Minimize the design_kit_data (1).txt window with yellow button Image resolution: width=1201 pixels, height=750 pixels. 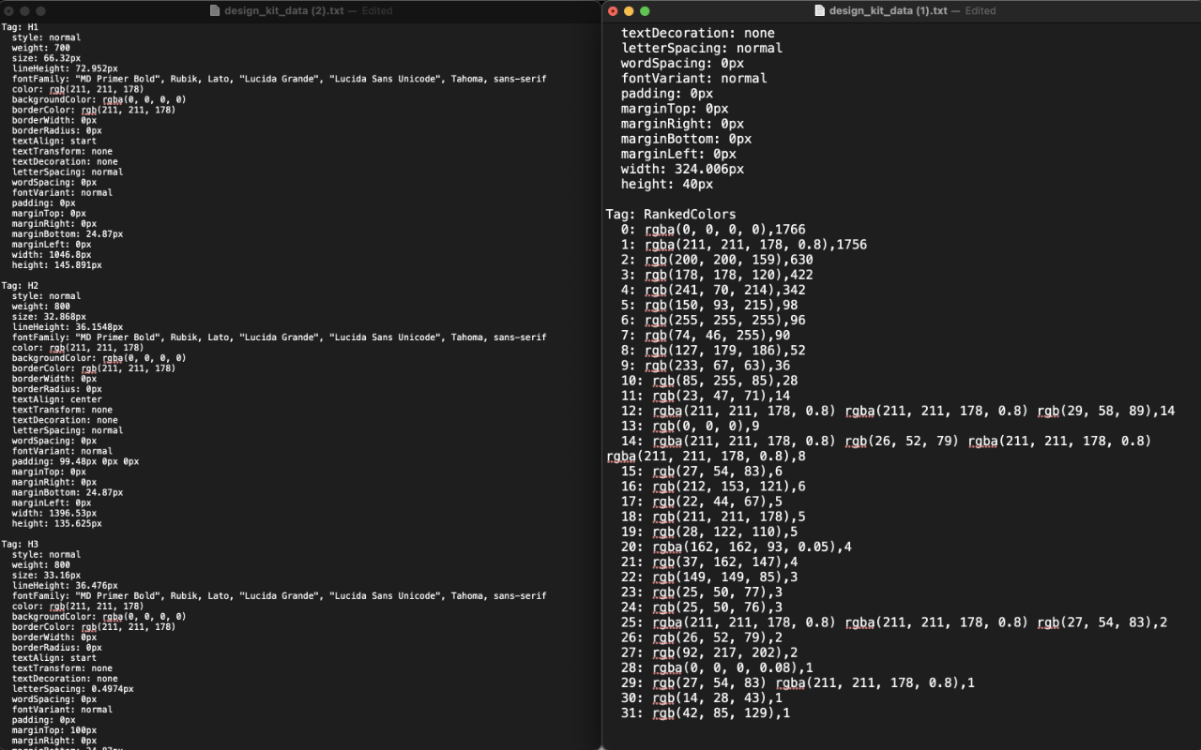pyautogui.click(x=629, y=11)
